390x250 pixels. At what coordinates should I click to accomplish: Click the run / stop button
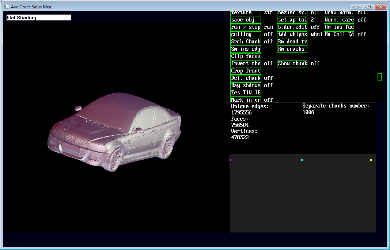[246, 27]
